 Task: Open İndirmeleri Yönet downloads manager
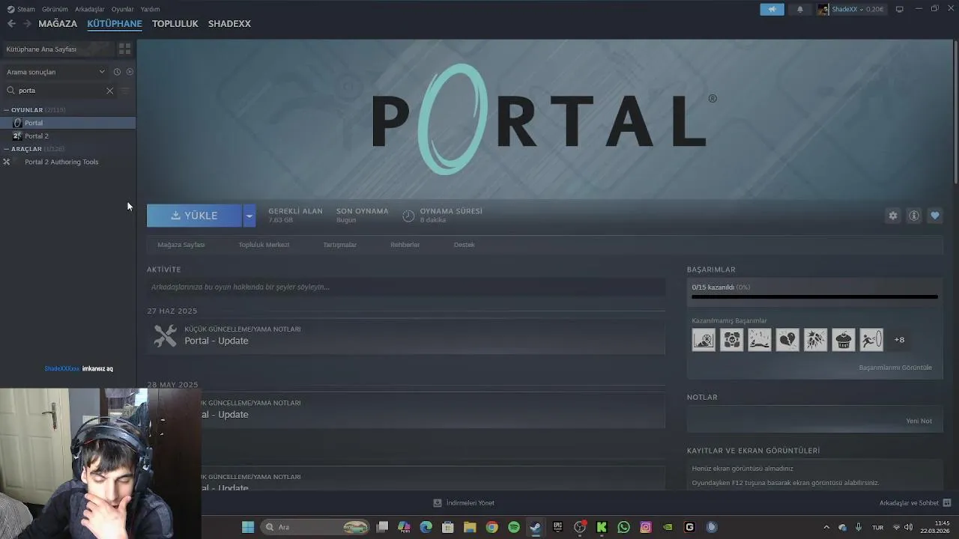464,503
